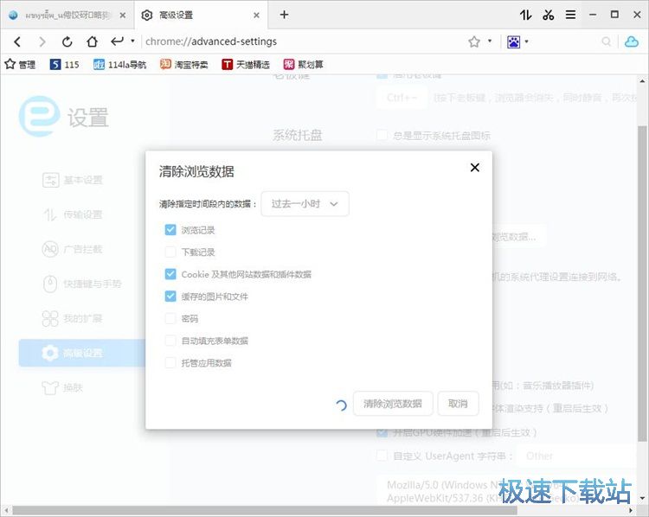The image size is (649, 517).
Task: Click the Ctrl+~ boss key shortcut field
Action: point(402,98)
